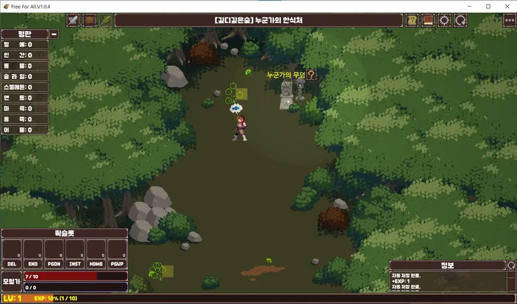Open the brown chest inventory icon
The width and height of the screenshot is (517, 304).
click(89, 20)
